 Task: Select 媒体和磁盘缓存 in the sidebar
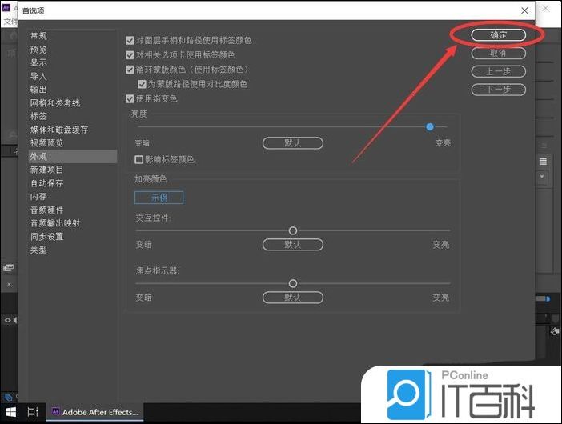click(x=59, y=130)
